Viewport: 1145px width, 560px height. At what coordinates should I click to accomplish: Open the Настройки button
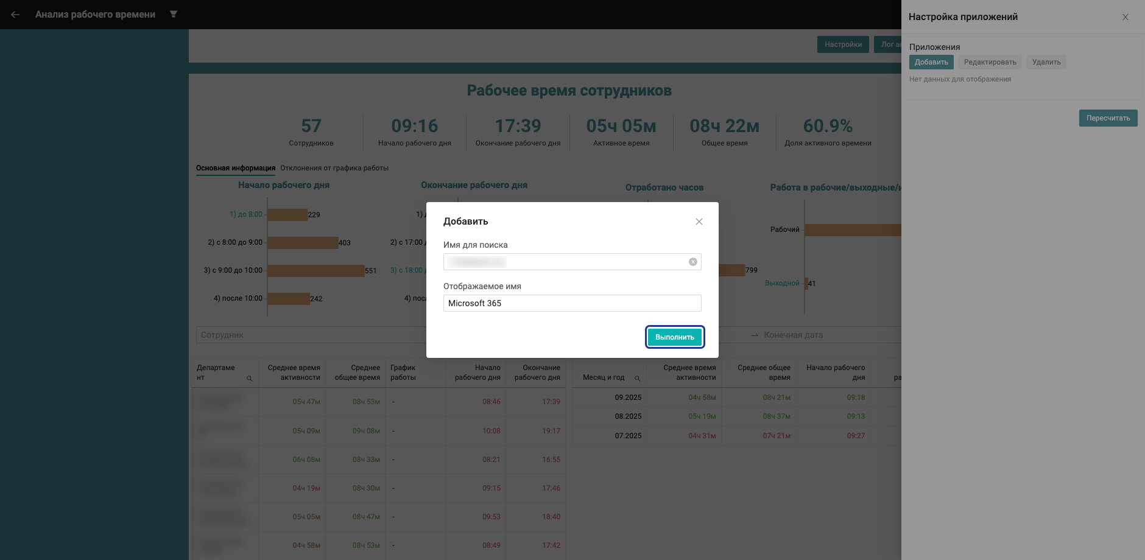pyautogui.click(x=843, y=44)
